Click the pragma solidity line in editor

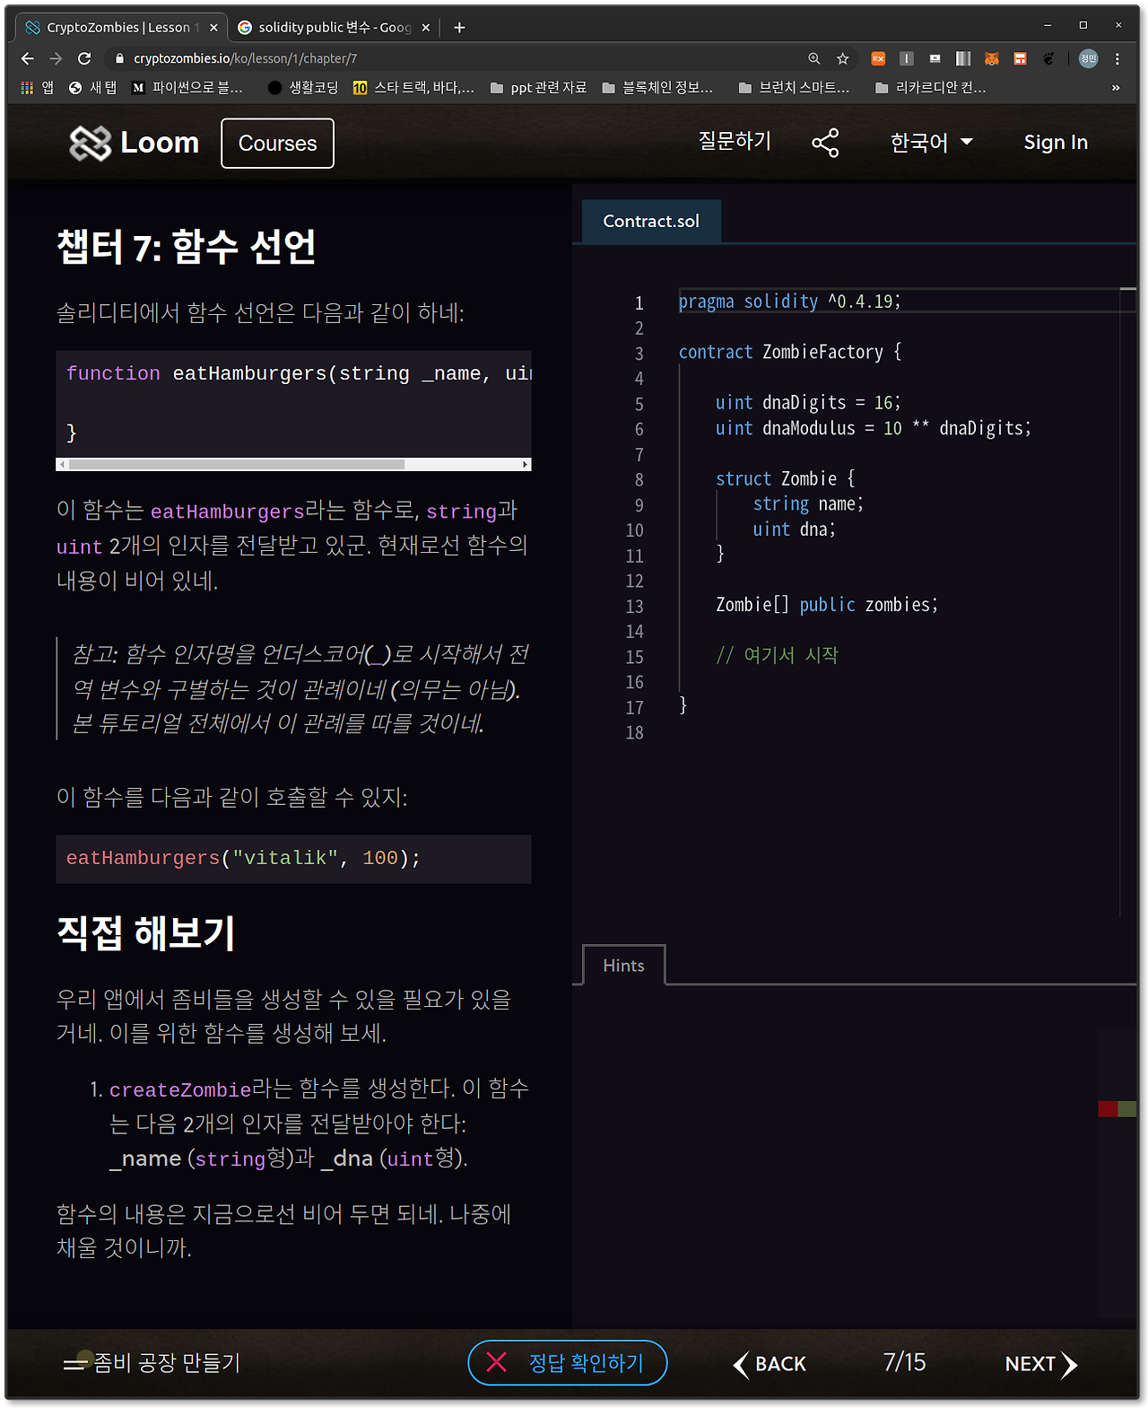[789, 302]
